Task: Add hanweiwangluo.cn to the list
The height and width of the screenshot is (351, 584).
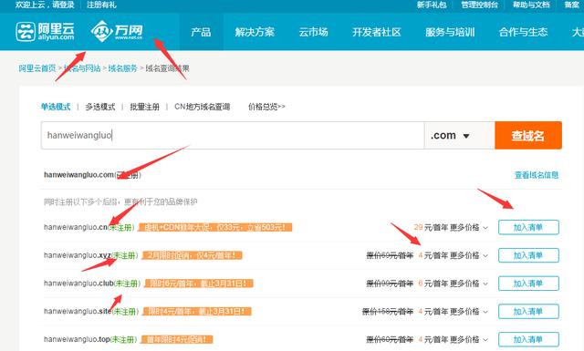Action: tap(528, 227)
